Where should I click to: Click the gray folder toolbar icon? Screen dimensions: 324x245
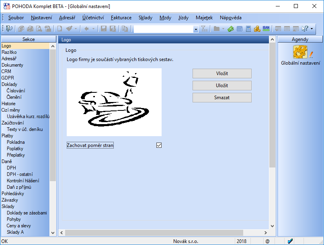coord(216,29)
